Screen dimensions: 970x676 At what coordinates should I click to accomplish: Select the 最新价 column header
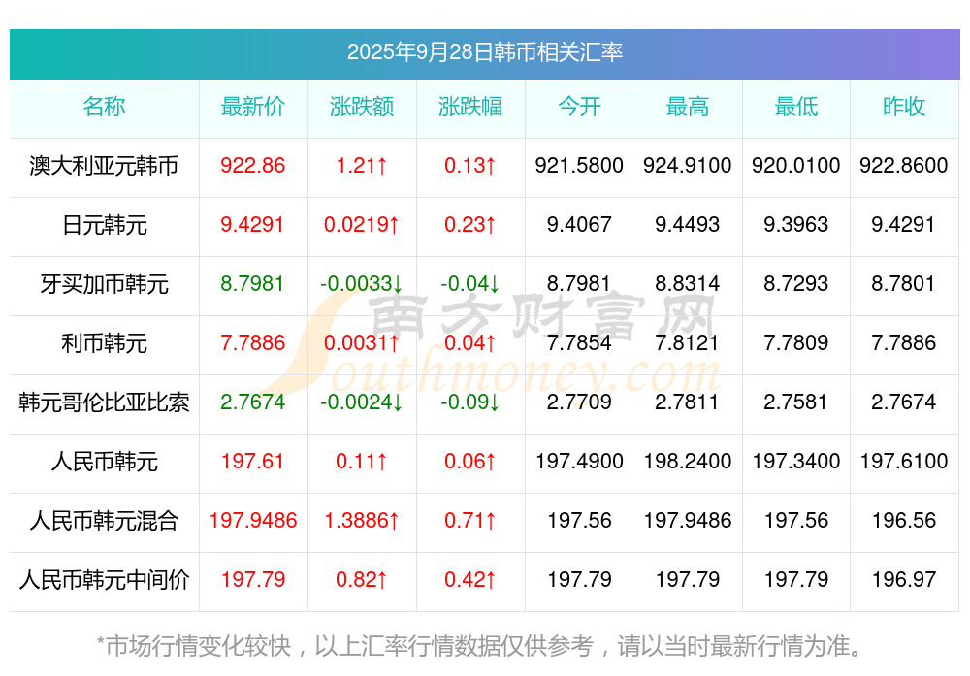pos(252,107)
